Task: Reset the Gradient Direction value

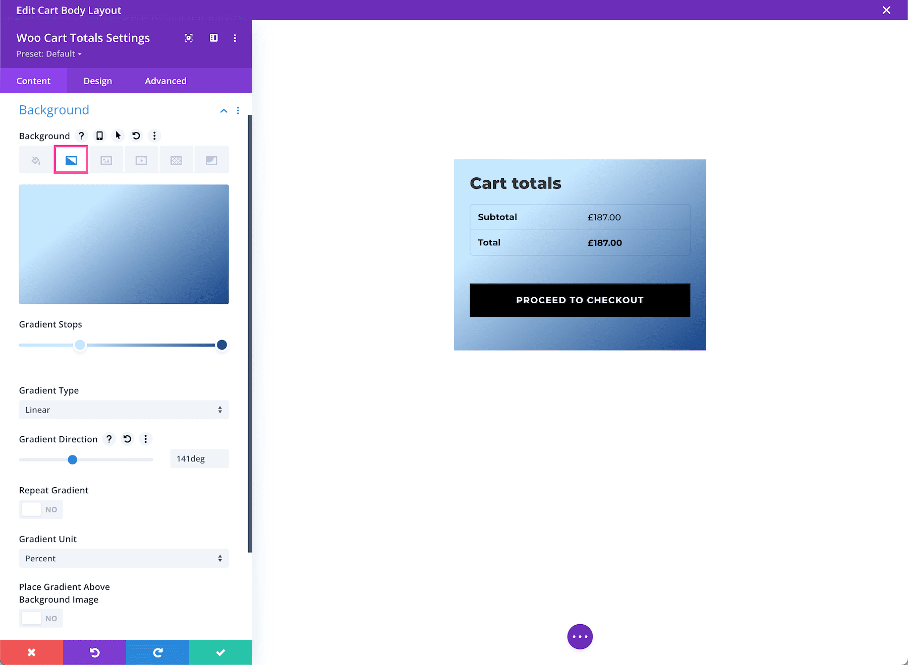Action: tap(127, 439)
